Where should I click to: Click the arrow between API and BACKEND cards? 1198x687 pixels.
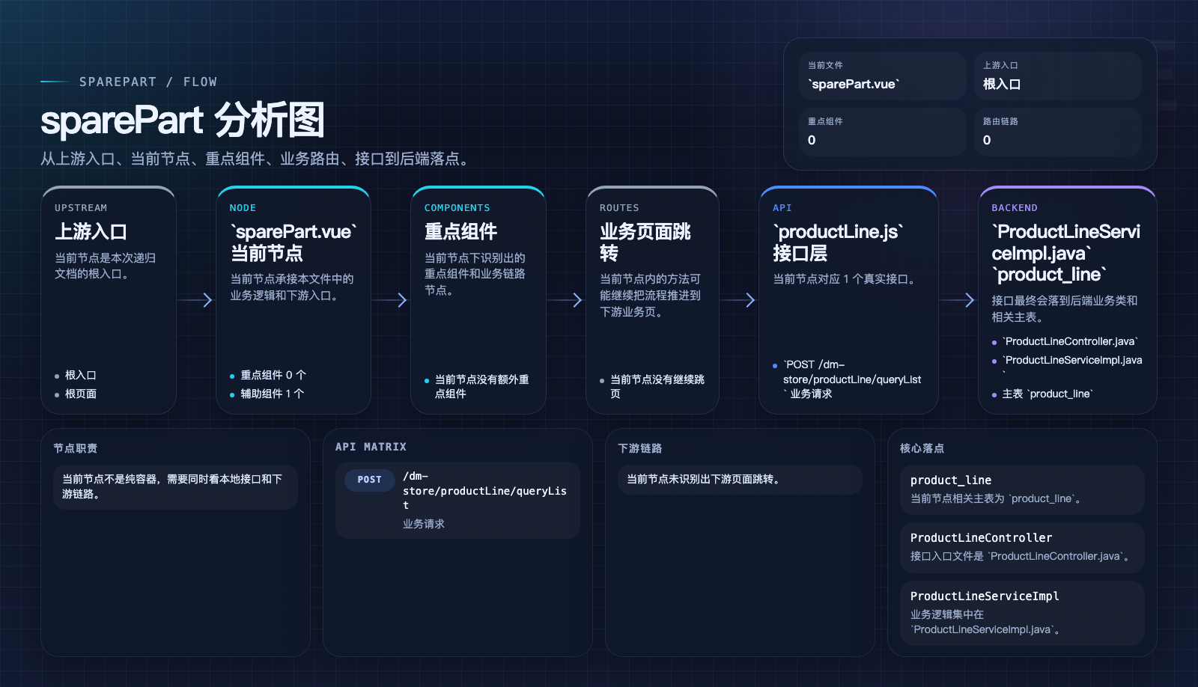tap(958, 300)
